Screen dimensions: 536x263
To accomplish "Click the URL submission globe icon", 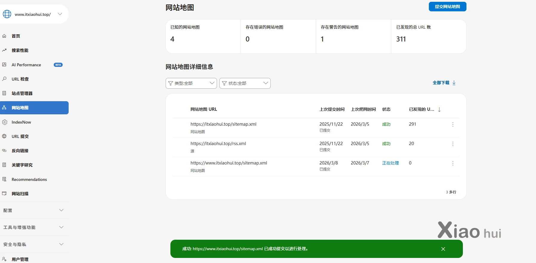I will coord(4,136).
